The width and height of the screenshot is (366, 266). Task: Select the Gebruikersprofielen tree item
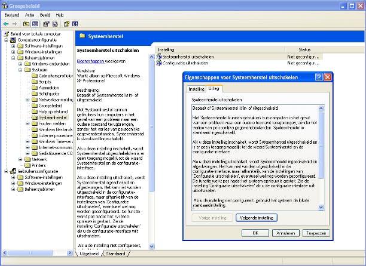point(56,76)
